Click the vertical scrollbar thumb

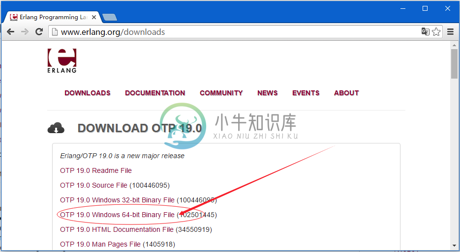click(454, 63)
